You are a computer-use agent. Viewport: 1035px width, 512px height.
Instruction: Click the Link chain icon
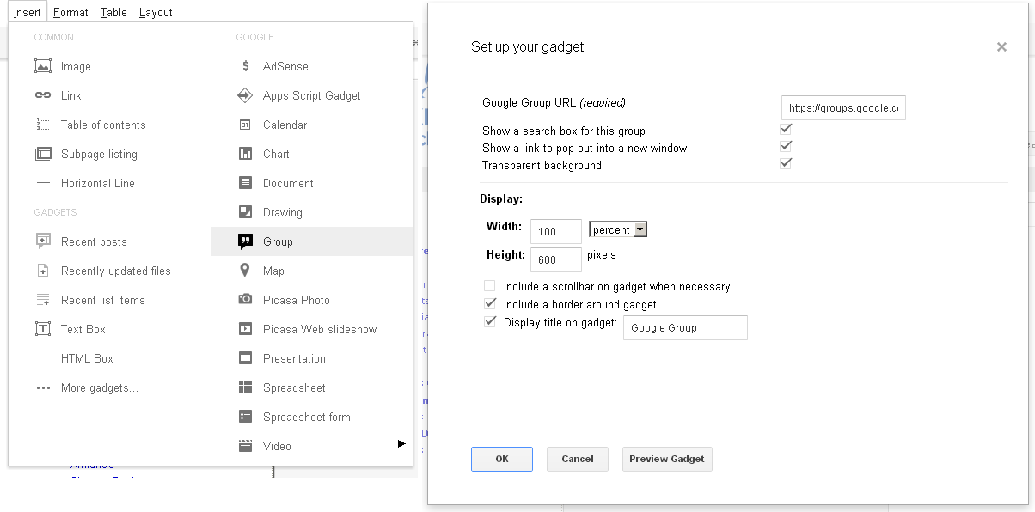pos(43,95)
